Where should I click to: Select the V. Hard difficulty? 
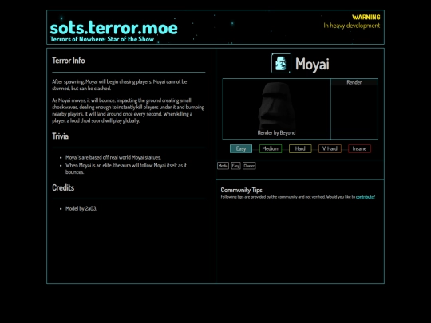tap(330, 148)
